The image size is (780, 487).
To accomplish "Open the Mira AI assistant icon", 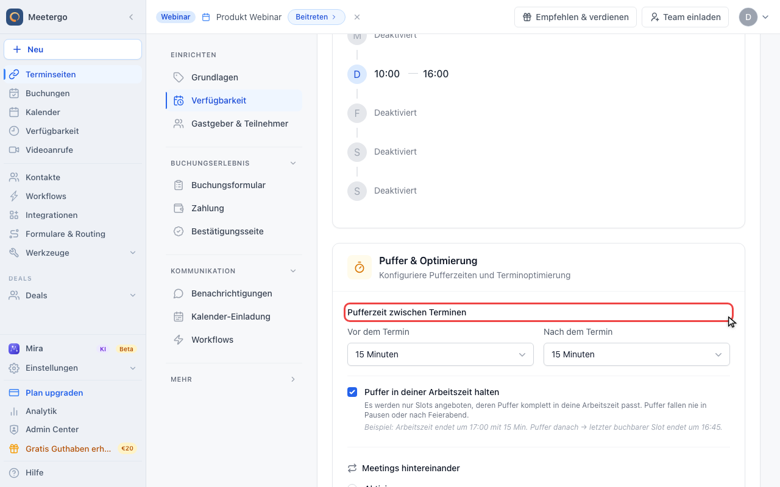I will (x=14, y=349).
